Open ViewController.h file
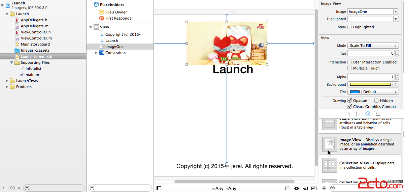This screenshot has width=404, height=192. click(x=36, y=32)
